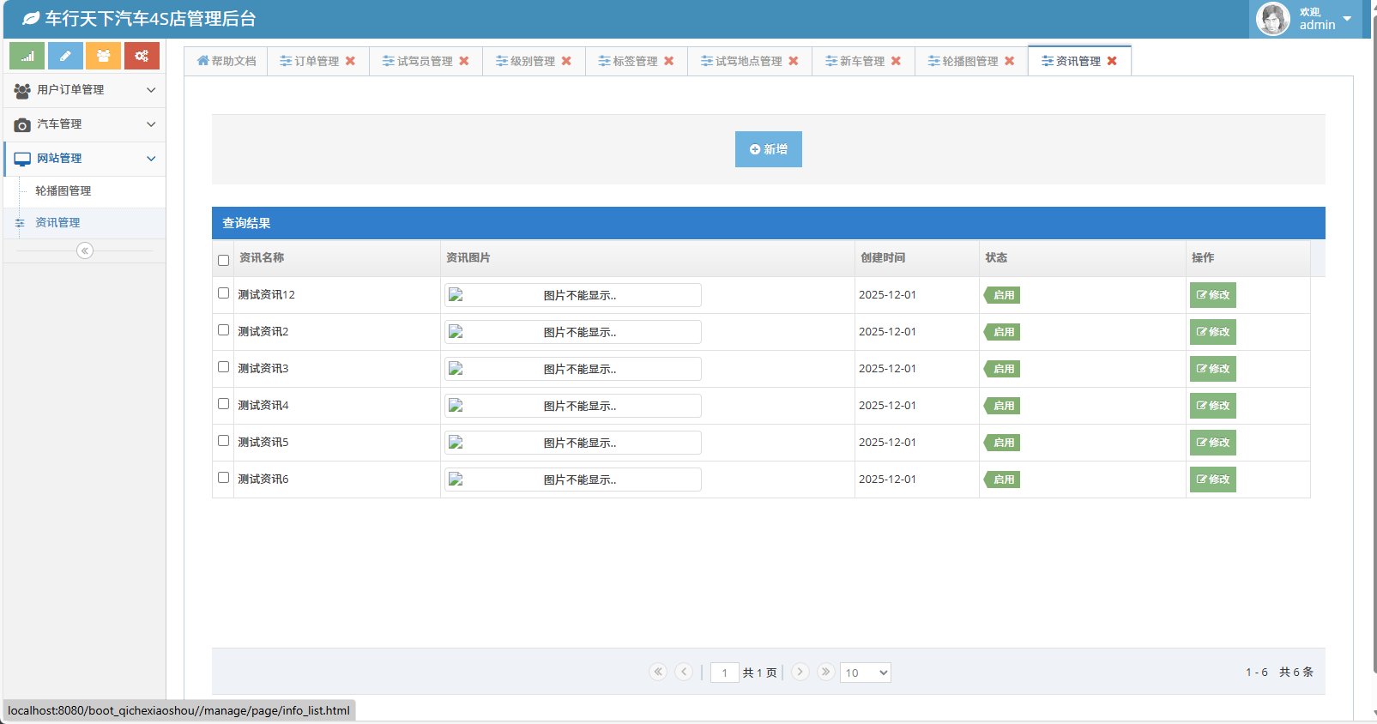
Task: Open the page size dropdown showing 10
Action: [865, 673]
